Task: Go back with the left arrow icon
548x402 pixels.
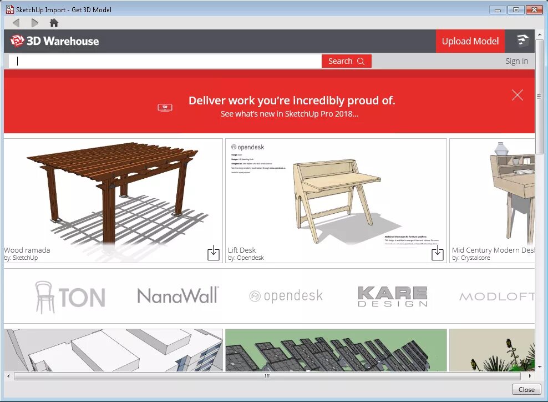Action: coord(16,23)
